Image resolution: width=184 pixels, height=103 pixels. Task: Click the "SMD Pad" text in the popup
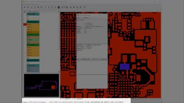pyautogui.click(x=80, y=50)
